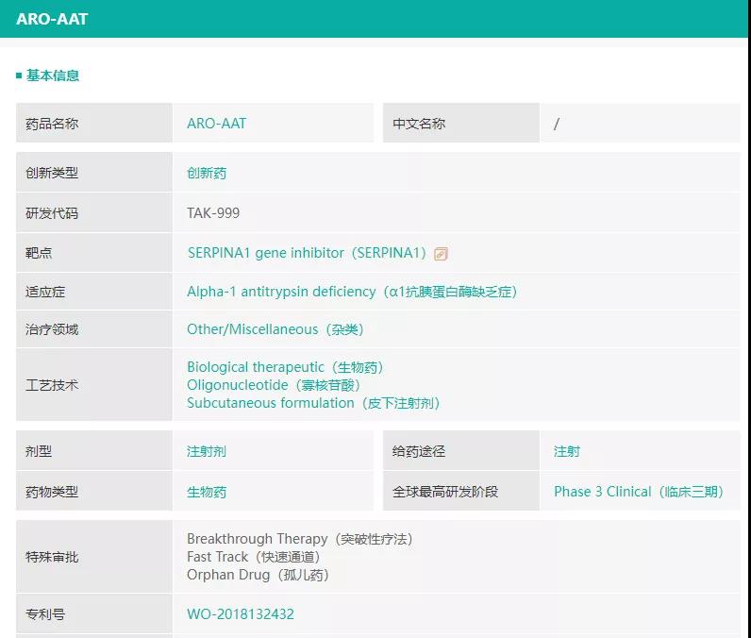This screenshot has width=751, height=638.
Task: Open the 创新药 innovation type link
Action: (207, 173)
